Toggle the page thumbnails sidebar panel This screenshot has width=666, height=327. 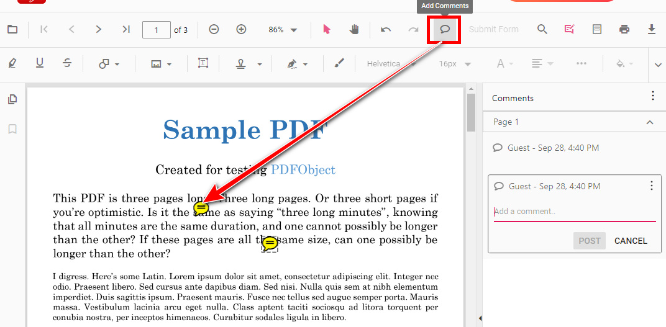pyautogui.click(x=12, y=99)
